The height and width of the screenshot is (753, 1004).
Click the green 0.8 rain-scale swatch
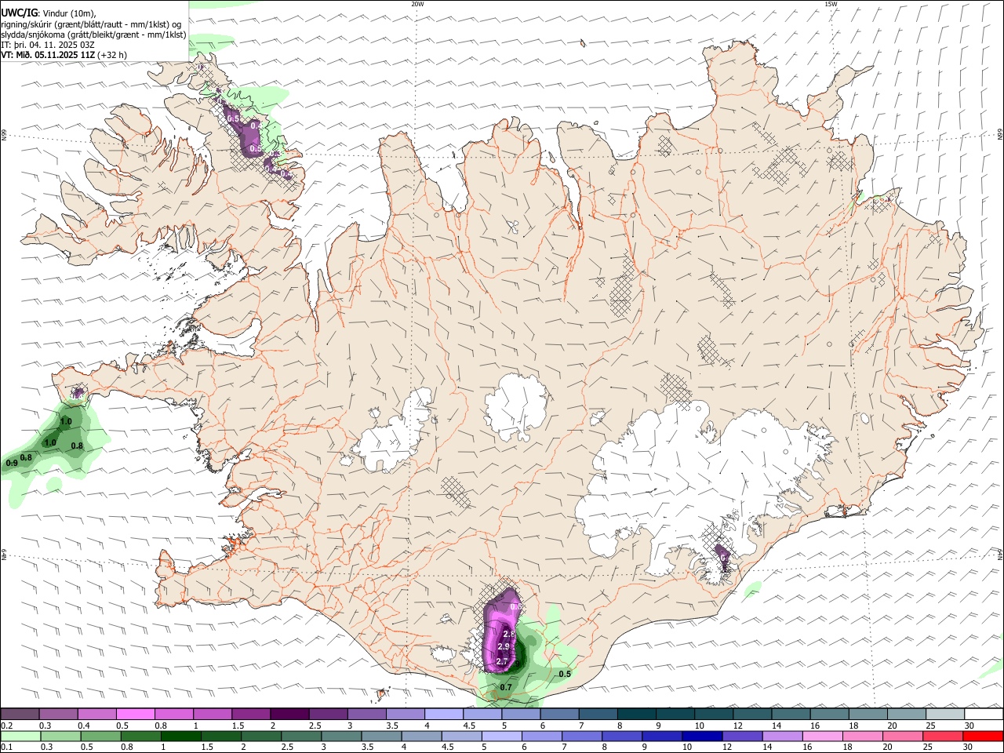pos(140,736)
